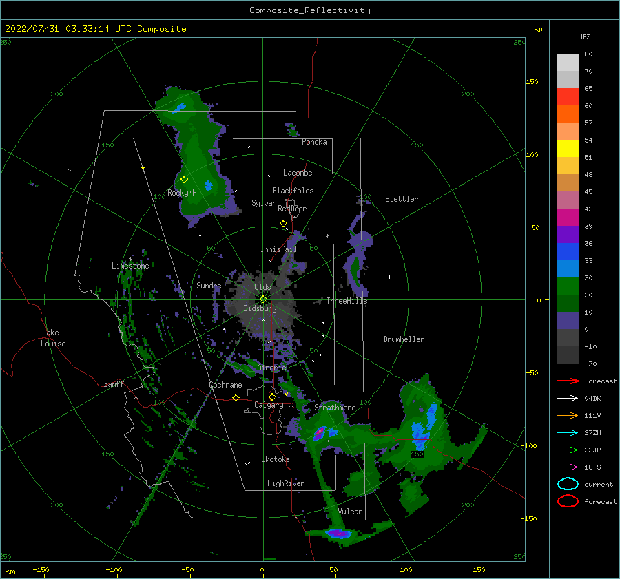Image resolution: width=620 pixels, height=579 pixels.
Task: Click the Strathmore city label
Action: [x=335, y=408]
